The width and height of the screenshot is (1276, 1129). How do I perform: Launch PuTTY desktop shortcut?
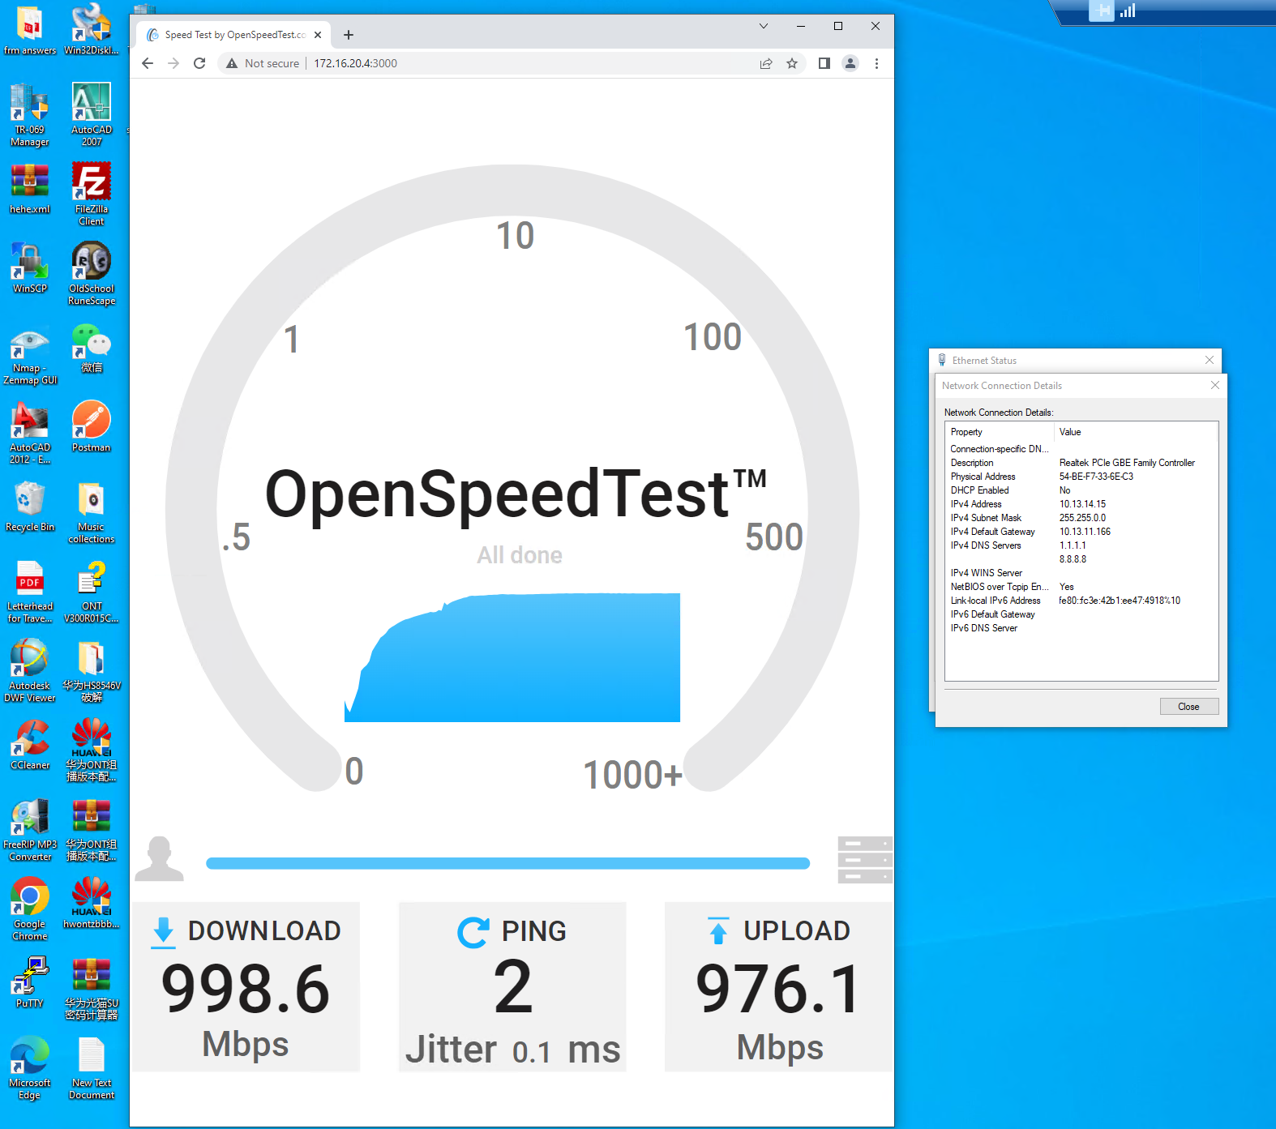[x=30, y=983]
